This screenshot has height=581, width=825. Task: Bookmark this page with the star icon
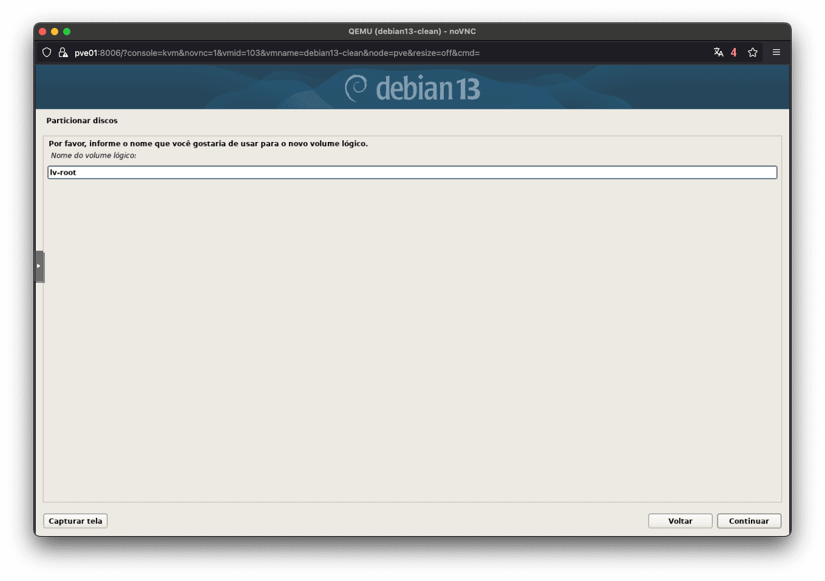click(753, 52)
